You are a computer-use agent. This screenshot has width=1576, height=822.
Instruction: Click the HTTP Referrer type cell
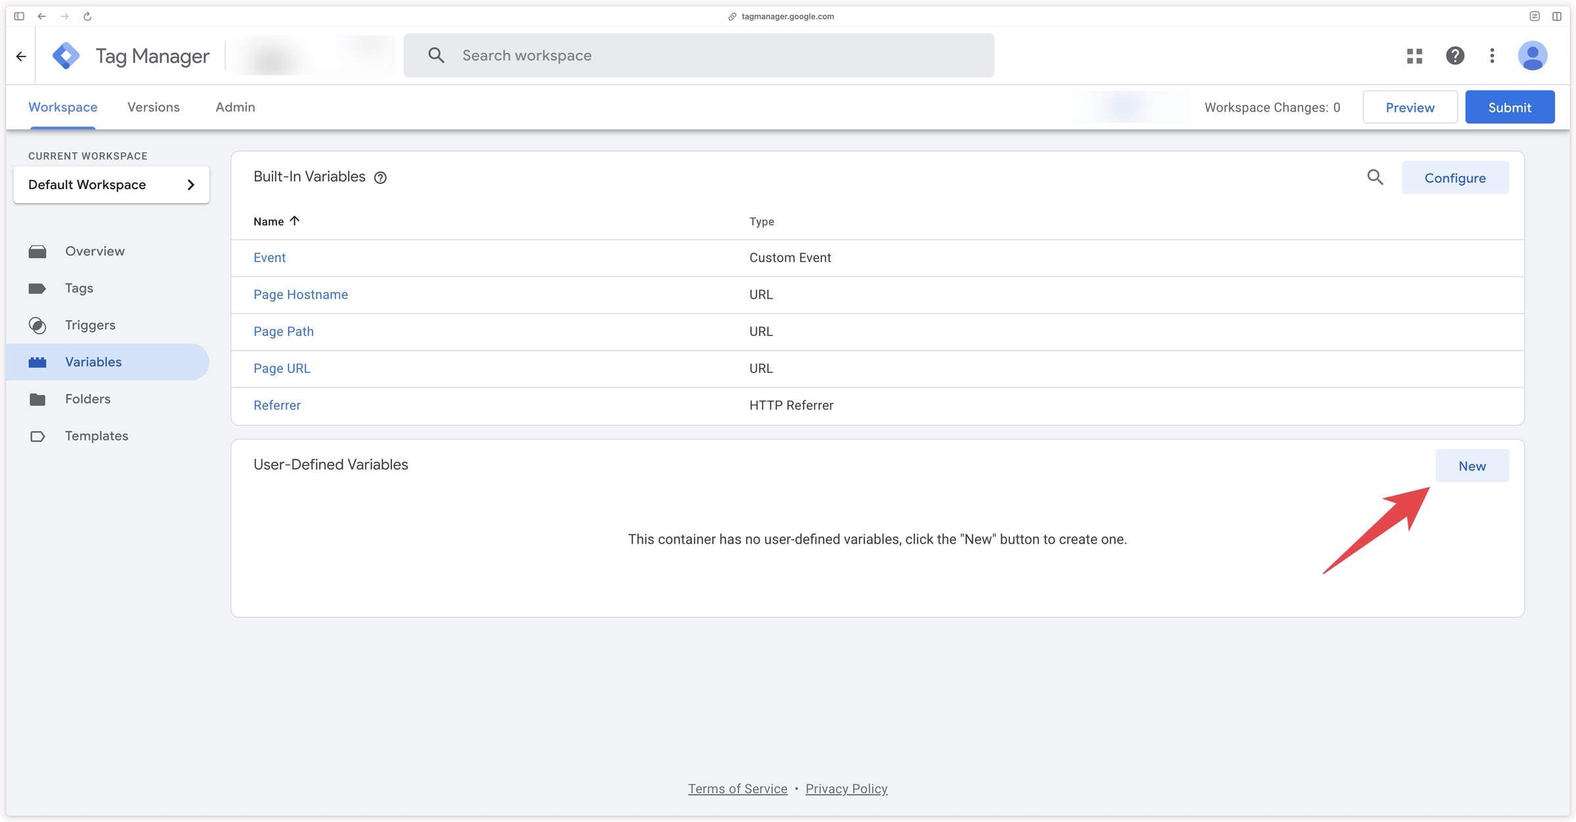pos(791,405)
